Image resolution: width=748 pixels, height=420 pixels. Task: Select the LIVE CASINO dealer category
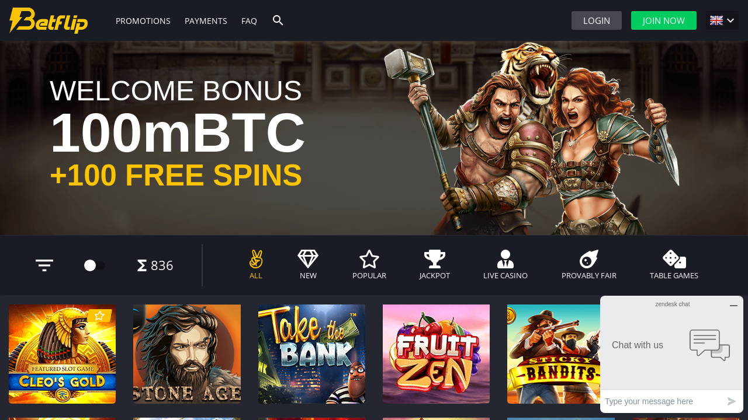pos(505,265)
